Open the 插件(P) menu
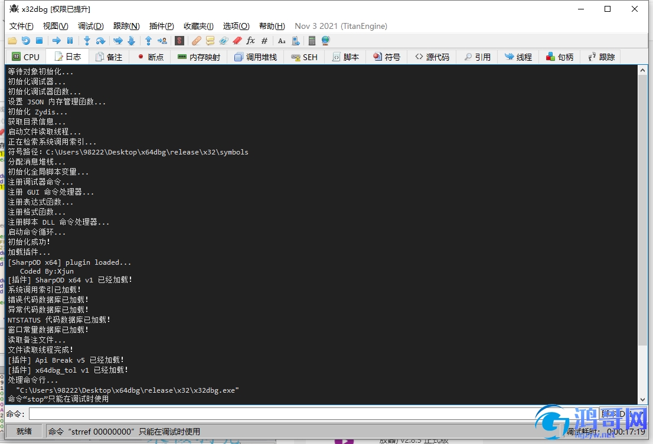This screenshot has width=653, height=444. click(162, 26)
